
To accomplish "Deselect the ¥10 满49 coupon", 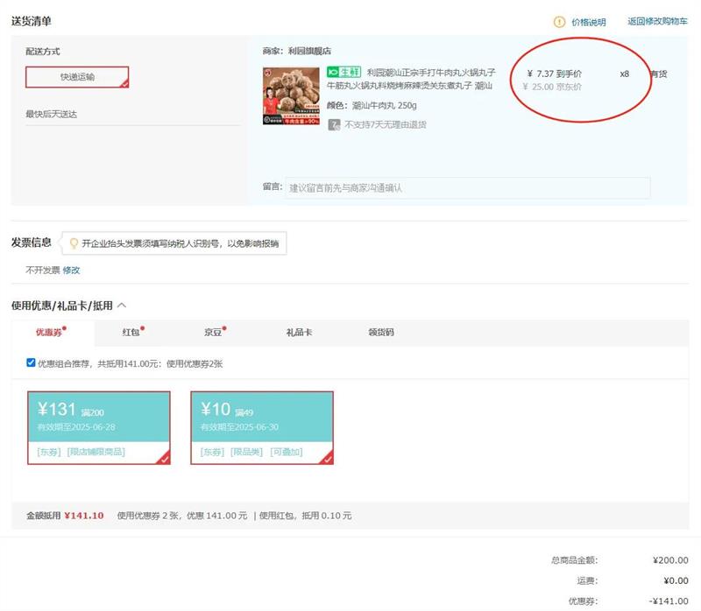I will pyautogui.click(x=262, y=427).
